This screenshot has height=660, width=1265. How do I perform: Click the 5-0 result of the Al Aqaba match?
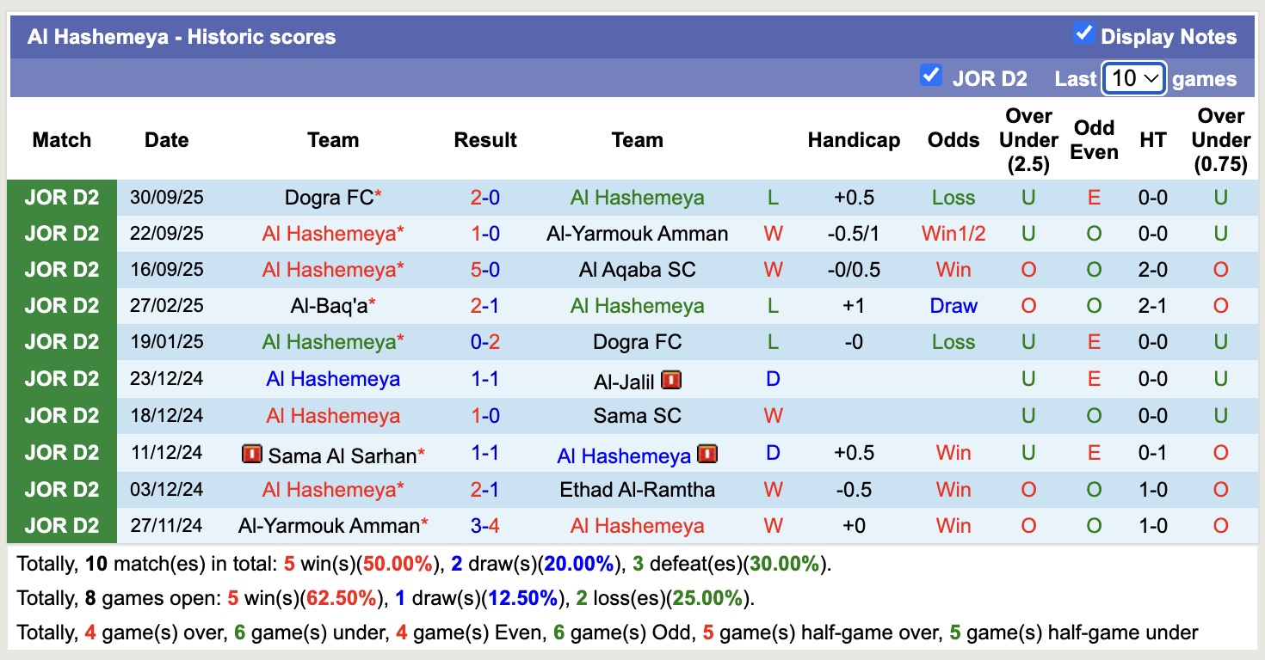pos(485,269)
